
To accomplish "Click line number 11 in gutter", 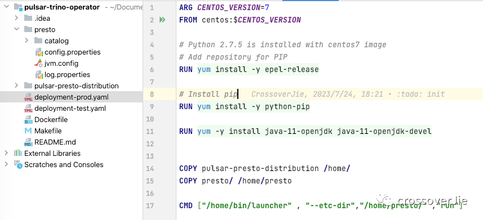I will [x=150, y=132].
